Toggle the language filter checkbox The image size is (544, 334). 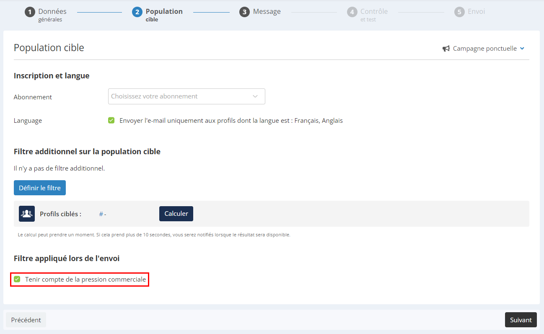coord(111,120)
